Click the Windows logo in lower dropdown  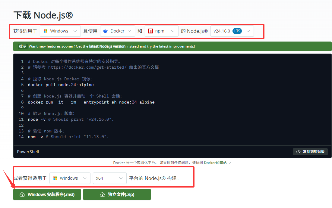pos(55,178)
